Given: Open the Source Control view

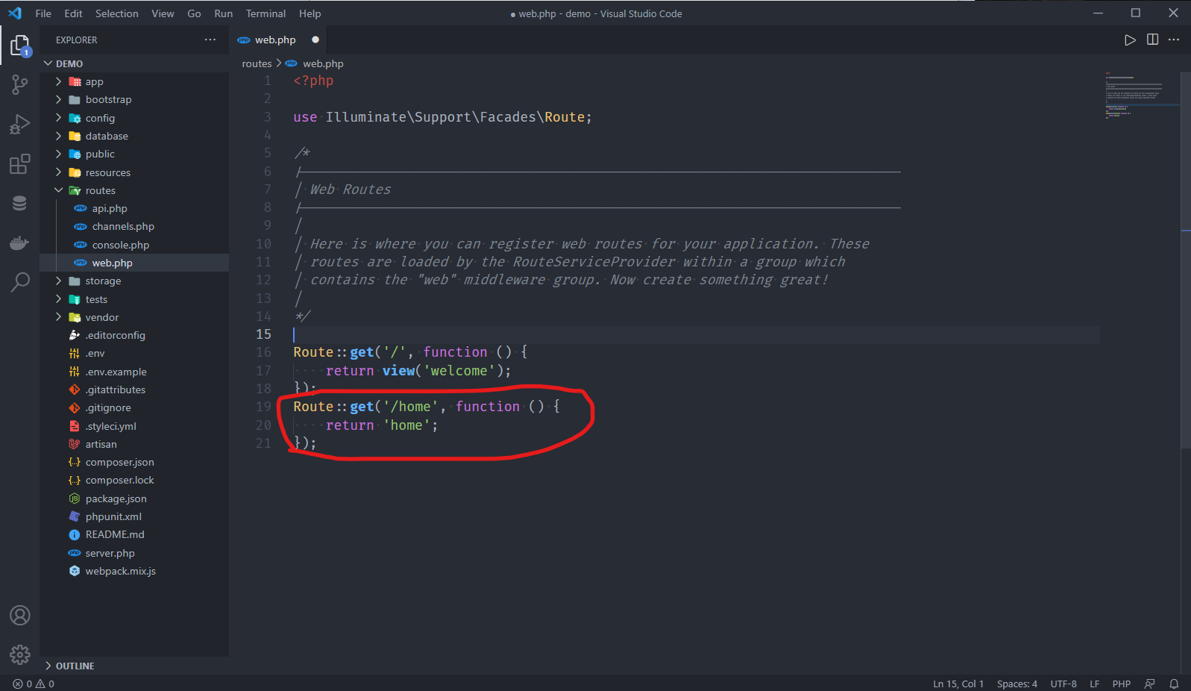Looking at the screenshot, I should (20, 85).
